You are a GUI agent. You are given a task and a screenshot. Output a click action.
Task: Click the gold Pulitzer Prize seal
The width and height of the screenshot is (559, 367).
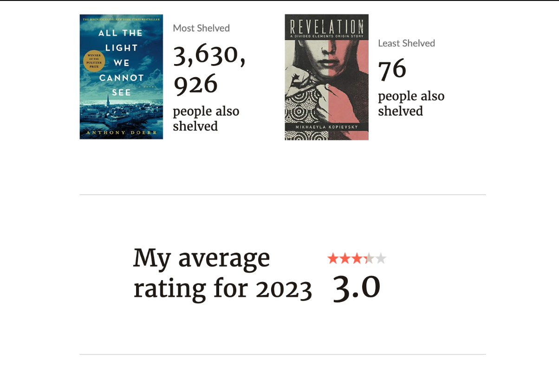94,61
